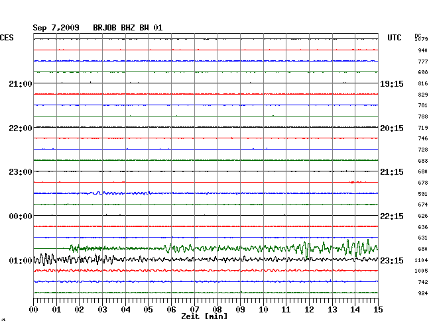Click the date label "Sep 7,2009"
The image size is (431, 327).
click(x=56, y=28)
